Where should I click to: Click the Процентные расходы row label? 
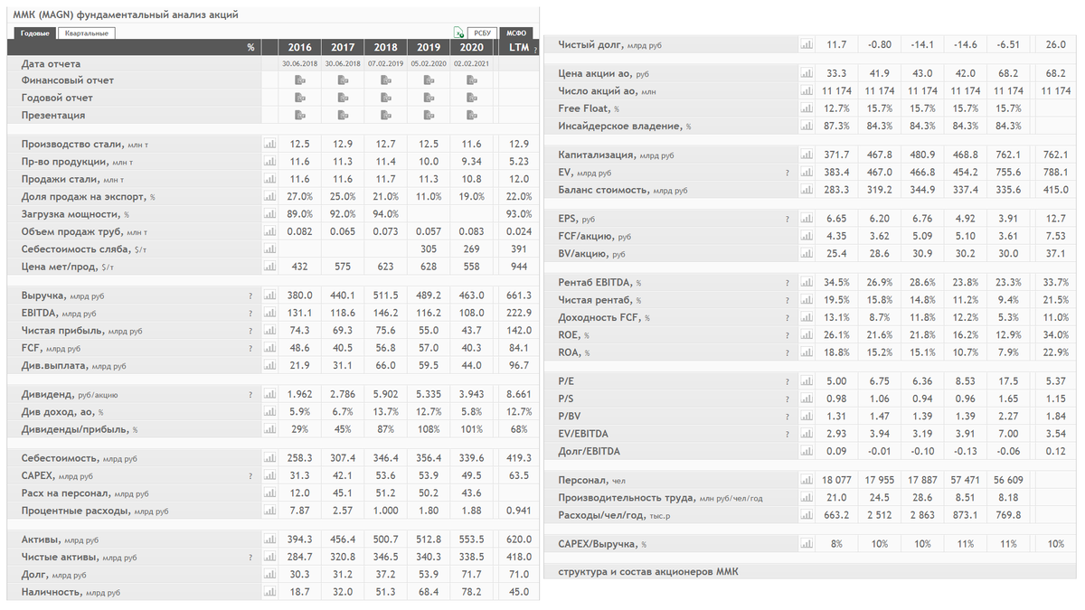95,511
